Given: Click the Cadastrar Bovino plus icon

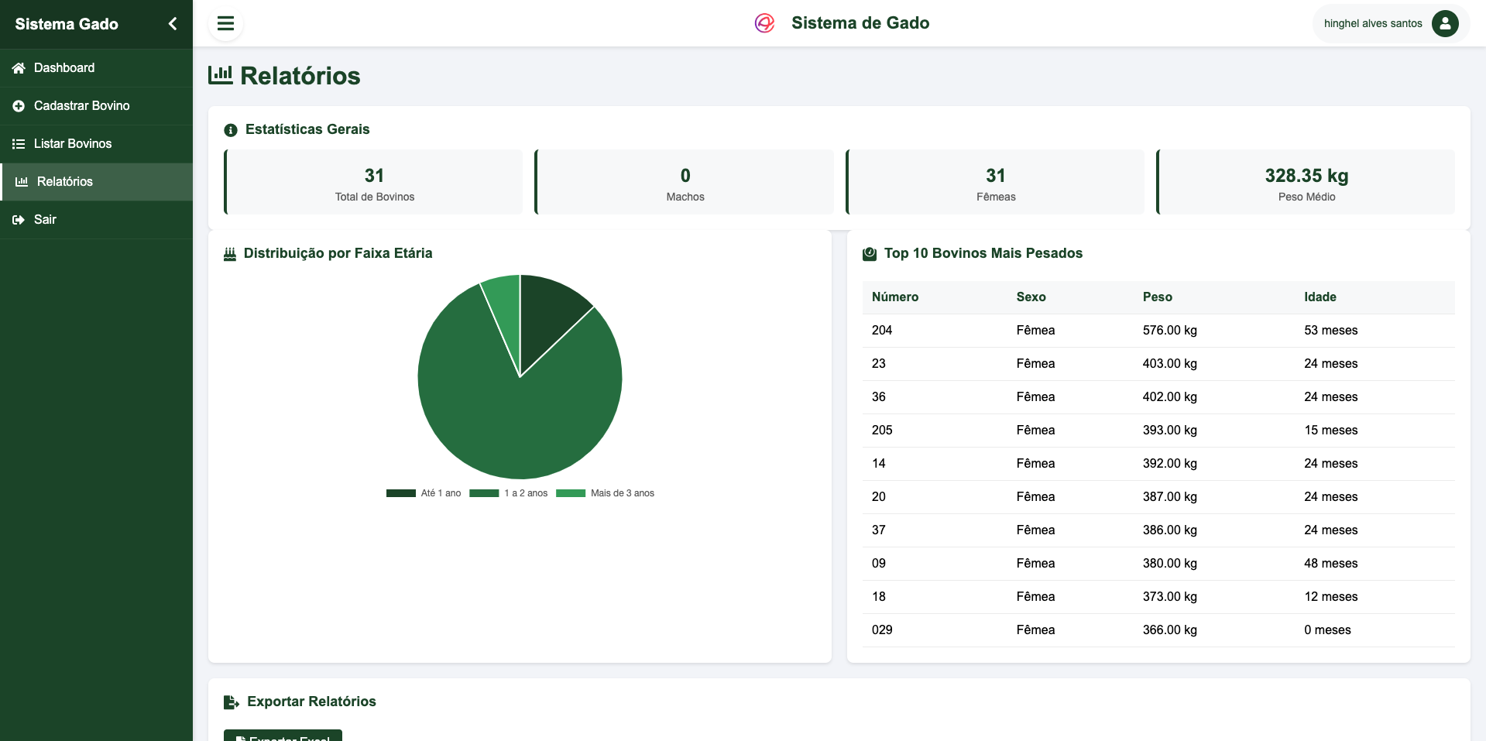Looking at the screenshot, I should tap(19, 106).
